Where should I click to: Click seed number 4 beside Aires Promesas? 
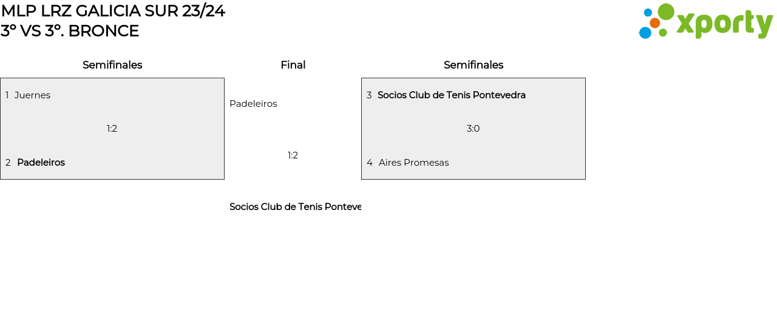pos(369,163)
